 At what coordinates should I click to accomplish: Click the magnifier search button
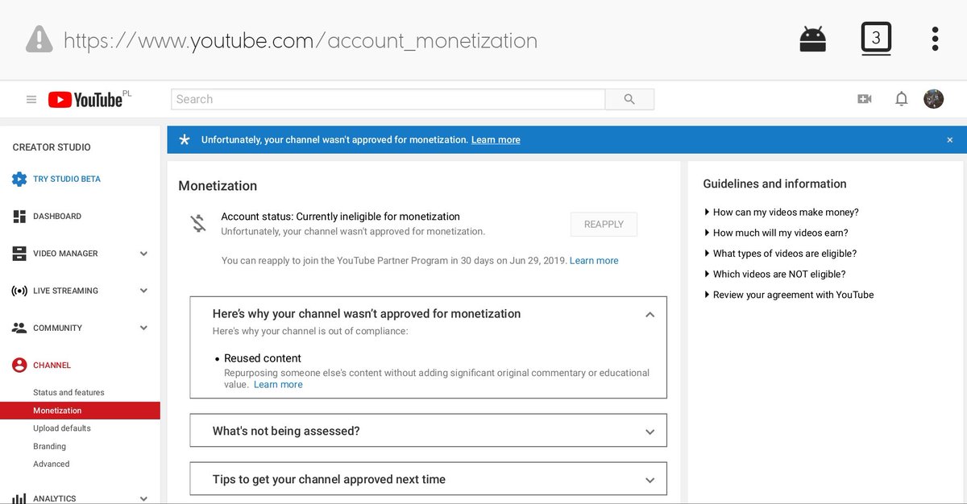[629, 99]
